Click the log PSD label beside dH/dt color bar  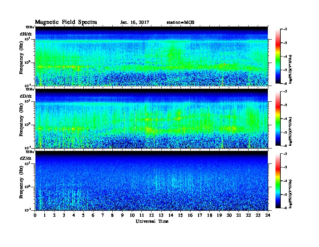coord(291,69)
